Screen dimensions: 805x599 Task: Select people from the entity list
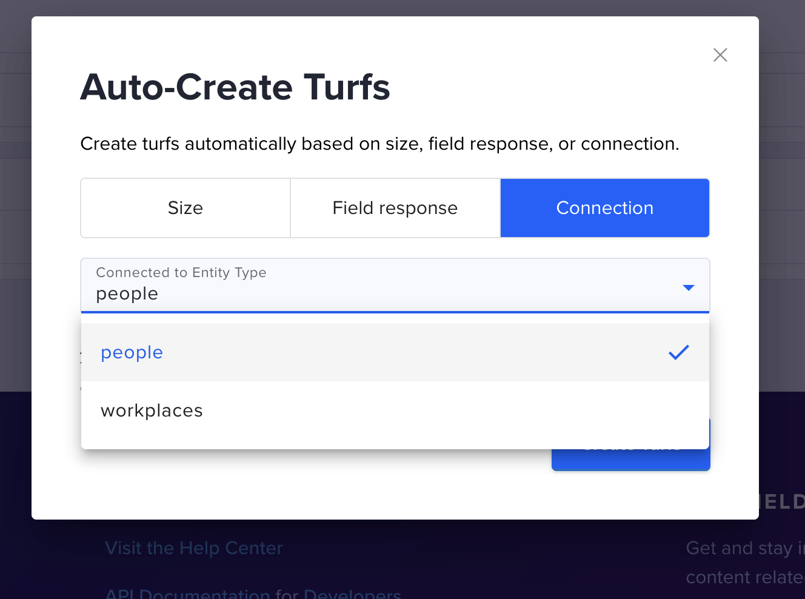coord(132,352)
